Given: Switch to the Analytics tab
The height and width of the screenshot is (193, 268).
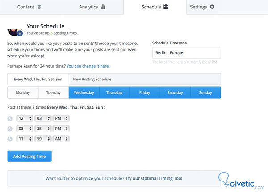Looking at the screenshot, I should [x=92, y=7].
